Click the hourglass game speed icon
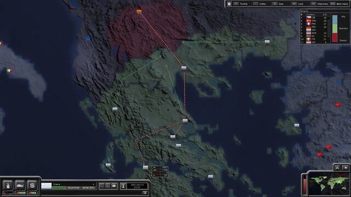This screenshot has height=197, width=351. click(123, 186)
